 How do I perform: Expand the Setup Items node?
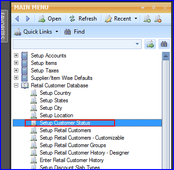[x=16, y=63]
